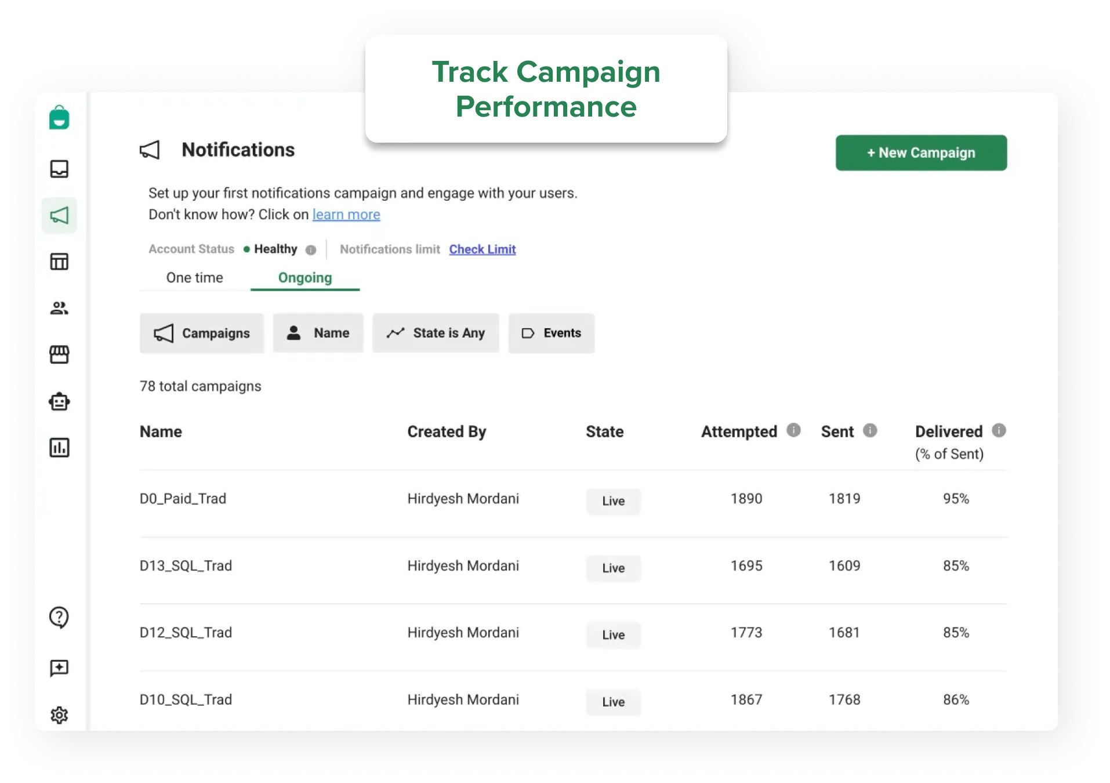The image size is (1110, 783).
Task: Open the contacts people sidebar icon
Action: coord(59,308)
